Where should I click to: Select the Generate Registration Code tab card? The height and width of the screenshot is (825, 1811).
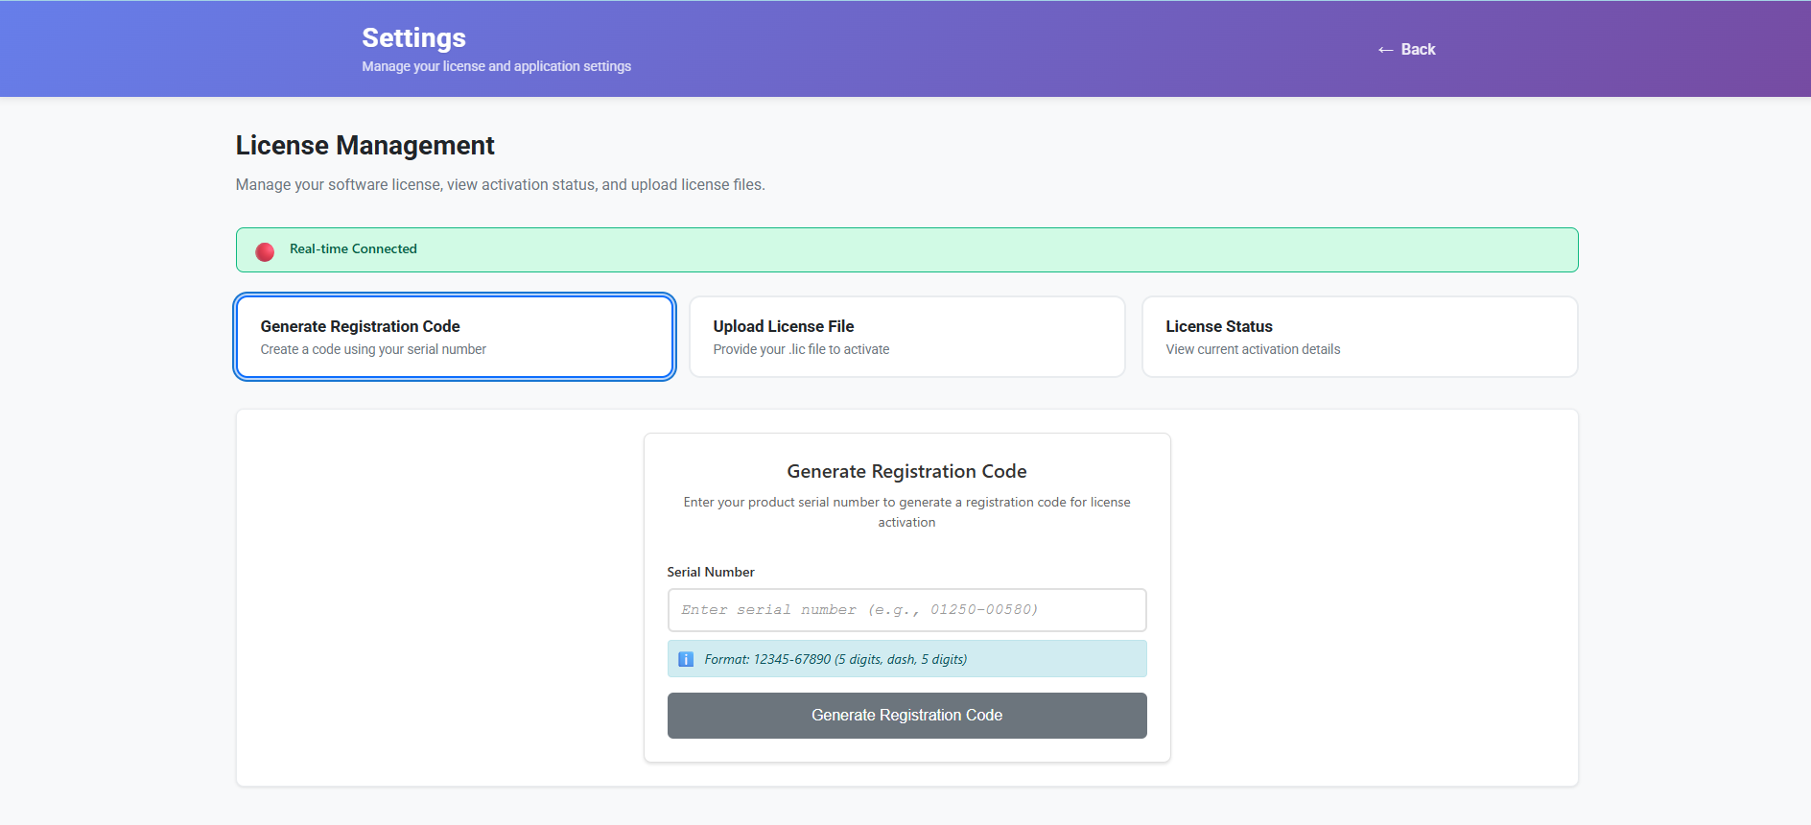click(454, 337)
